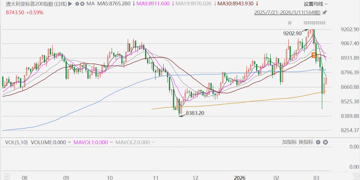Click the orange event marker on the chart

[313, 55]
